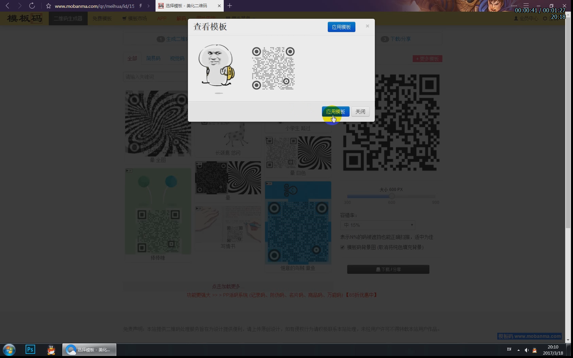Click the size slider handle at 600
The width and height of the screenshot is (573, 358).
(392, 196)
